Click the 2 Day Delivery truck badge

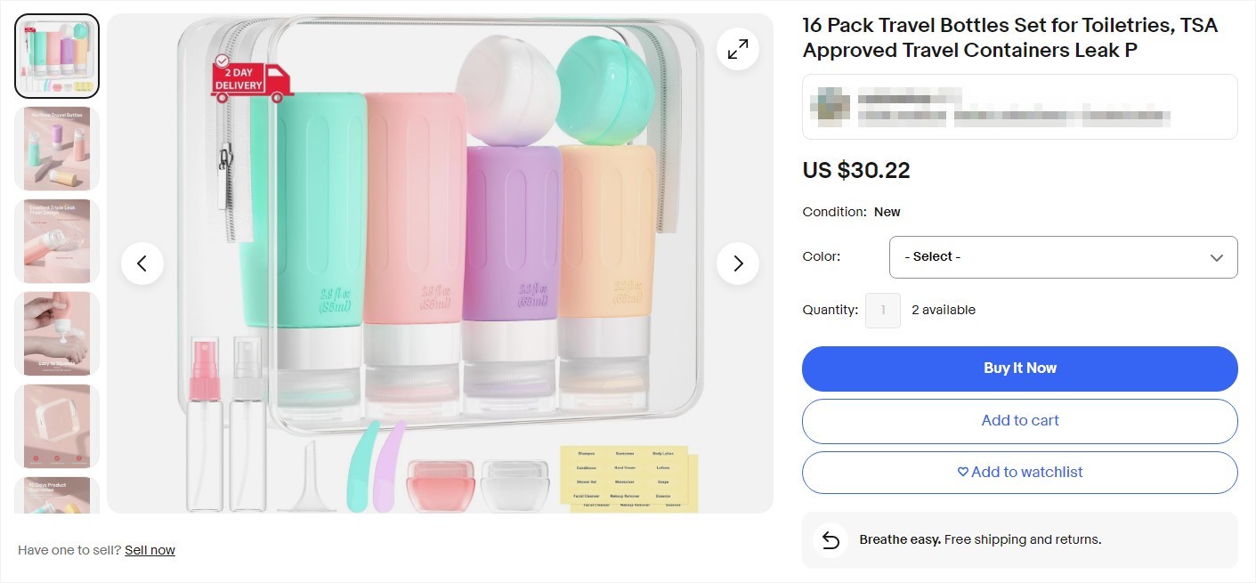(x=250, y=80)
